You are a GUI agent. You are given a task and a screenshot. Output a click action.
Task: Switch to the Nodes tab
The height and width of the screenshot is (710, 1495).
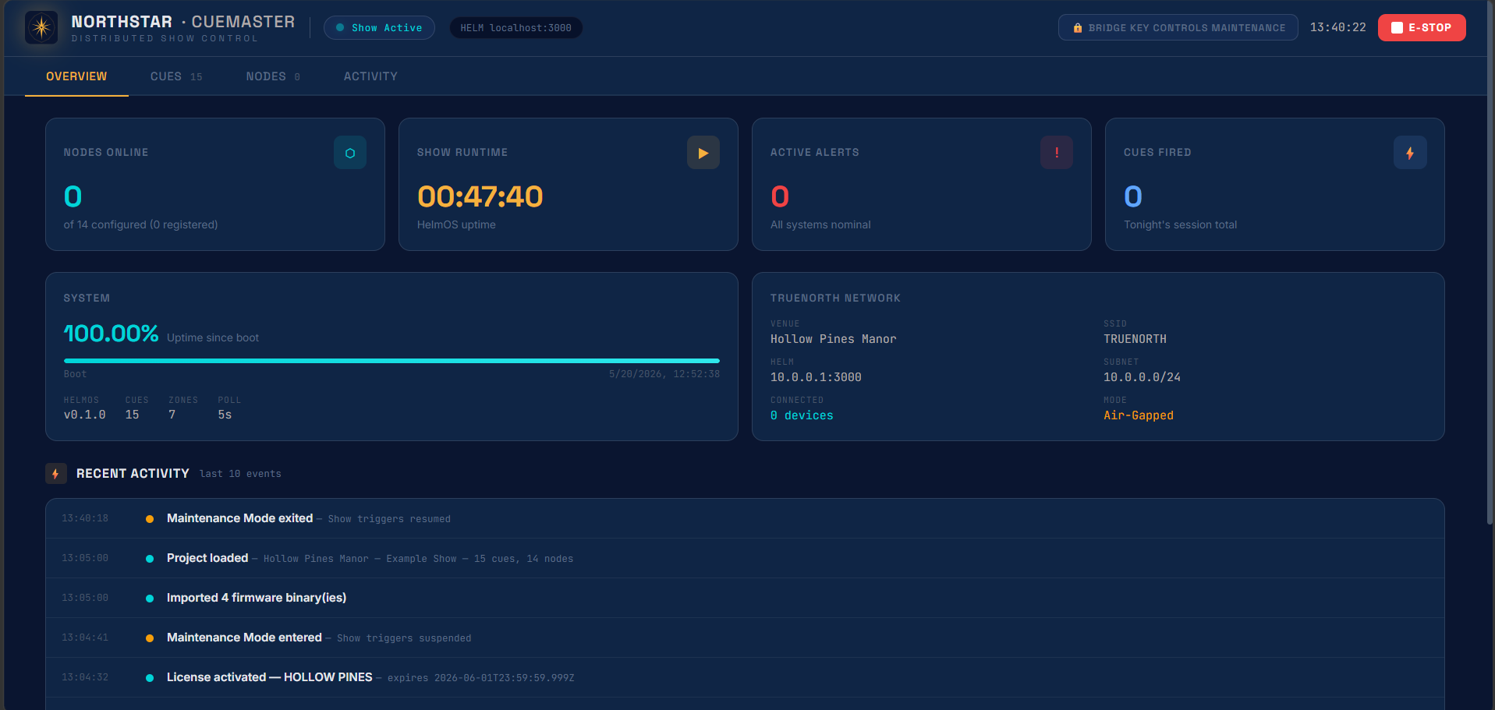point(273,76)
